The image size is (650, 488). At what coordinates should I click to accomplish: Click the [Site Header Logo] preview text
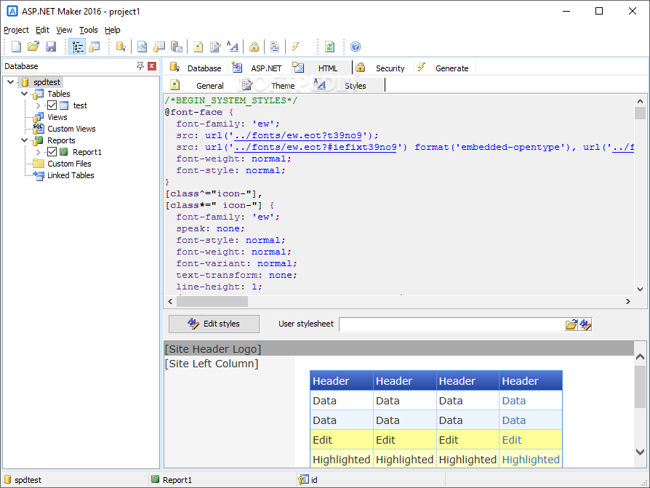pyautogui.click(x=212, y=349)
